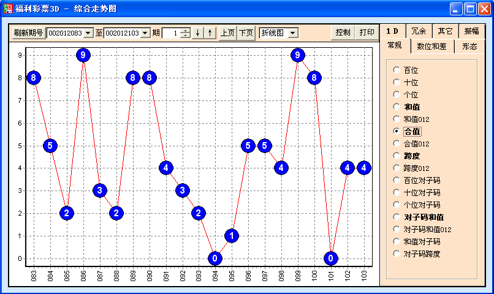This screenshot has height=294, width=494.
Task: Click data point 0 at period 094
Action: [x=215, y=258]
